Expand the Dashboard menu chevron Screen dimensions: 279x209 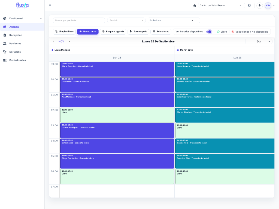41,19
